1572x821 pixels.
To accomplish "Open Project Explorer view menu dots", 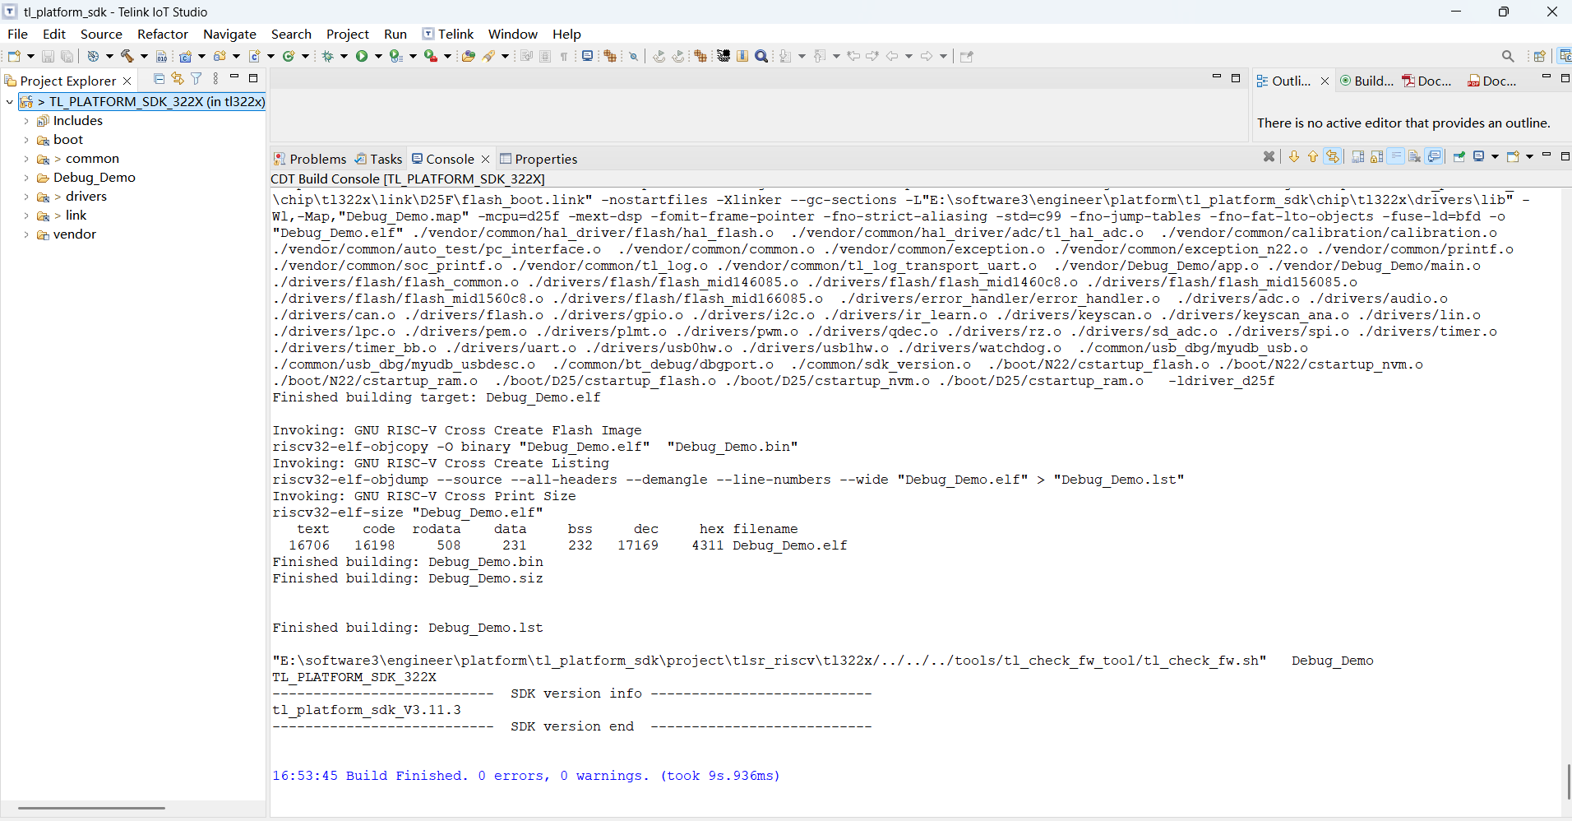I will point(215,79).
